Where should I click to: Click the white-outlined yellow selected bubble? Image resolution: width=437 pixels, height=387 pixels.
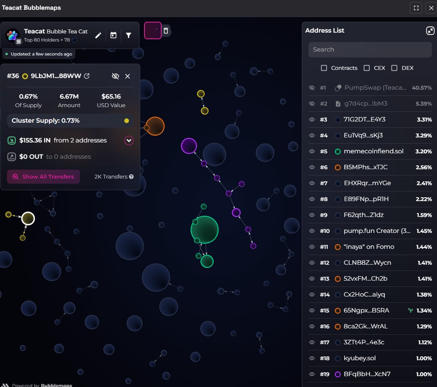click(x=28, y=218)
